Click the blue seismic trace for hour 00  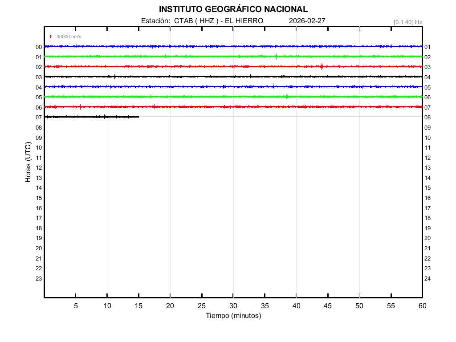click(178, 46)
